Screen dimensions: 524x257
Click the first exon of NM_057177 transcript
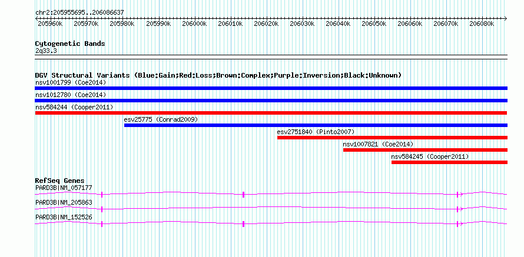pos(102,195)
